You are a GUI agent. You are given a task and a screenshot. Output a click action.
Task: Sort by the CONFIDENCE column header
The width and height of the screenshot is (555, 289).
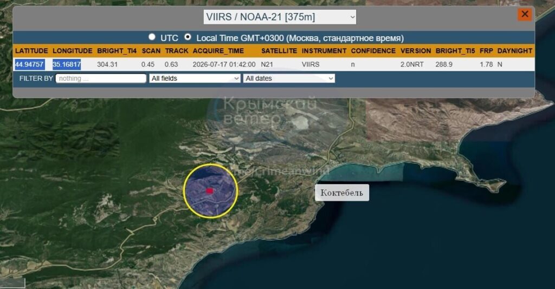point(373,51)
